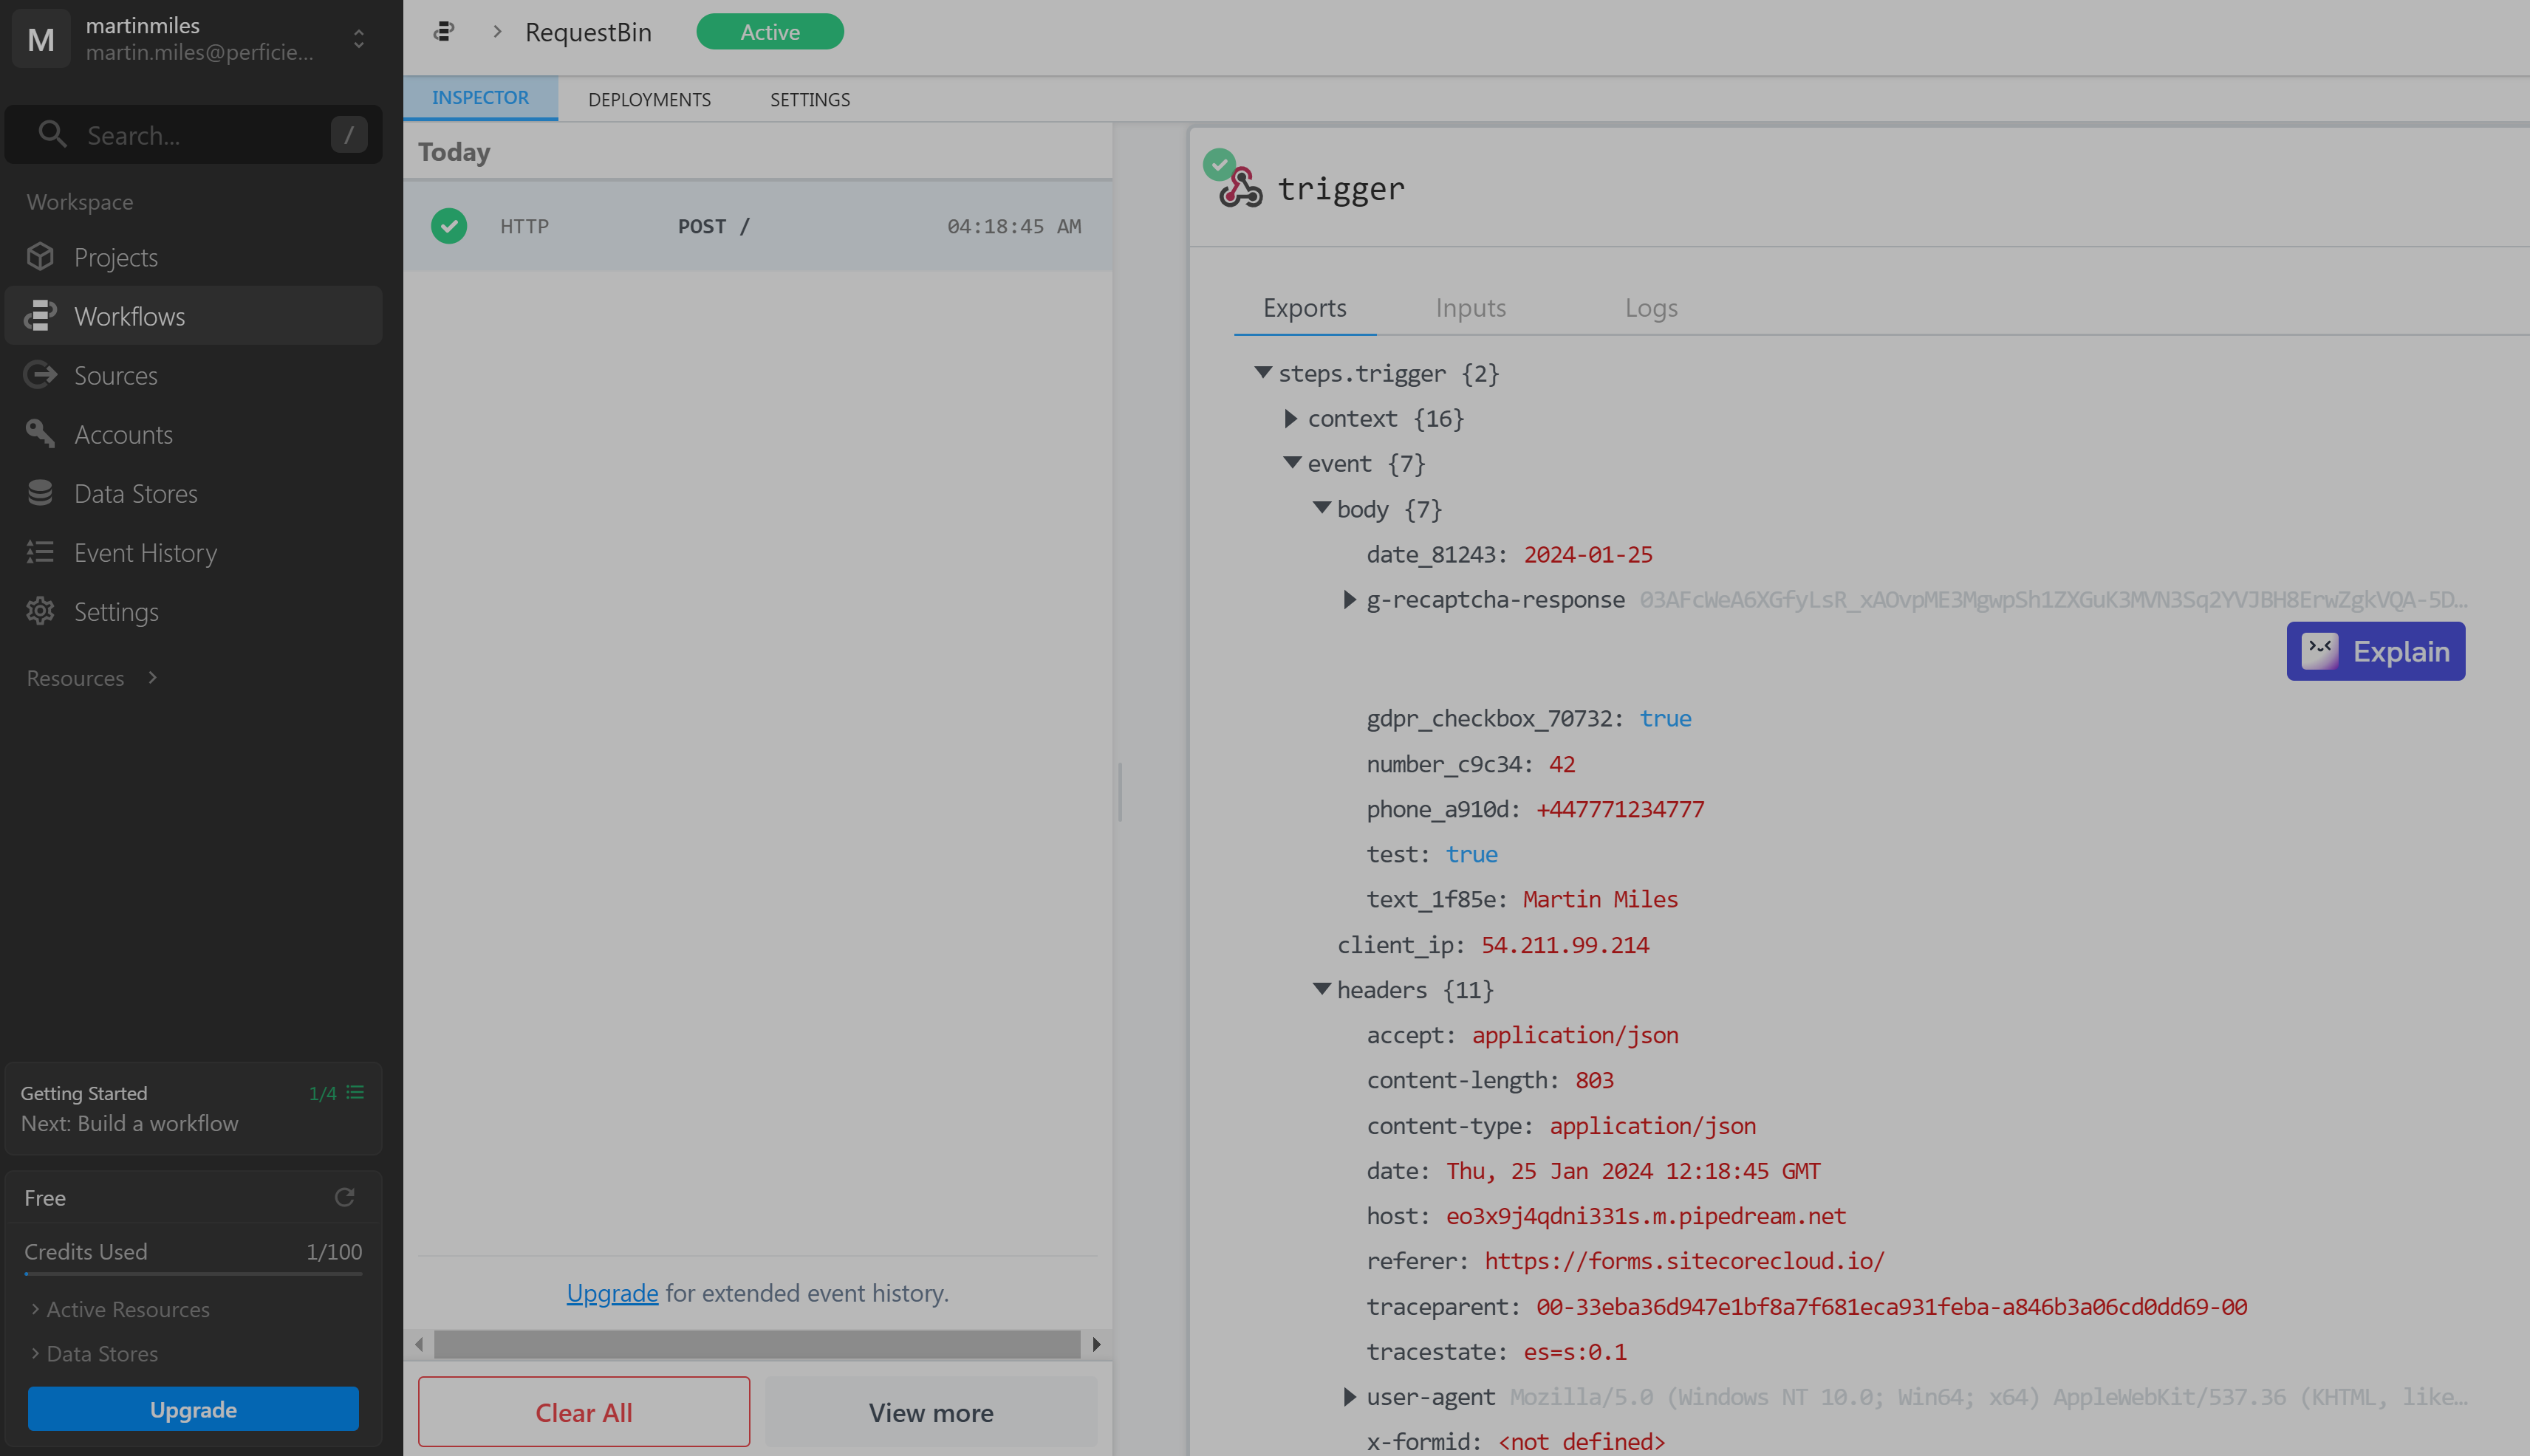Click the Explain button
The image size is (2530, 1456).
[2375, 651]
